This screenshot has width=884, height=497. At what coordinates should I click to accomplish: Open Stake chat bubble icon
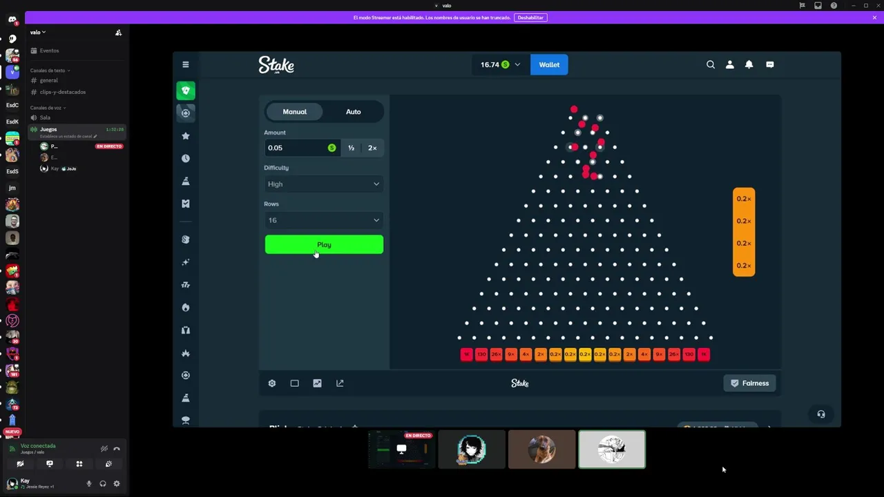click(769, 64)
